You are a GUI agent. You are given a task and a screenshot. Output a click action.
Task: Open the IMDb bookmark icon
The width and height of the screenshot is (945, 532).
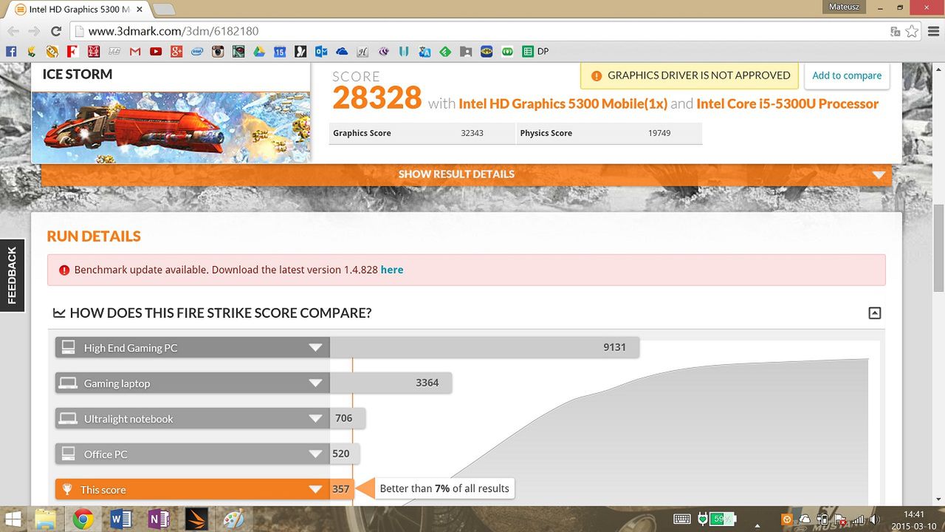tap(487, 52)
